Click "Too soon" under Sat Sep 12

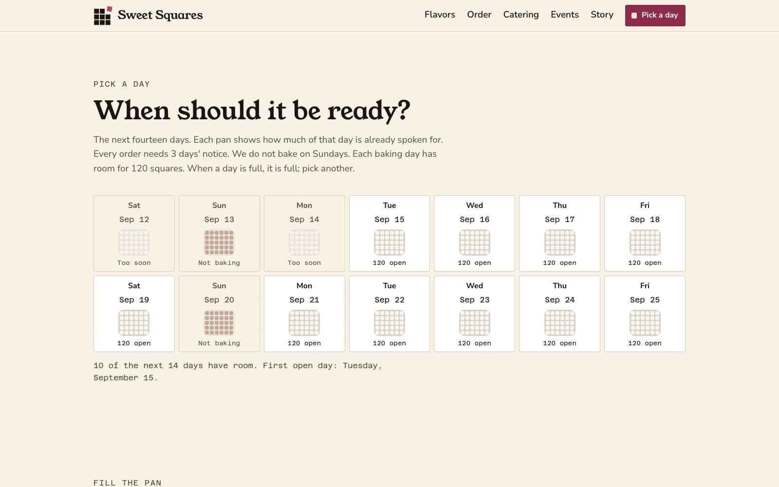click(x=134, y=262)
